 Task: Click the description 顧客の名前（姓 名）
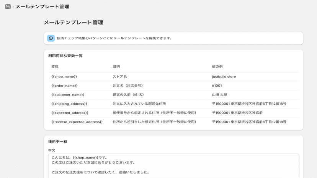point(129,95)
